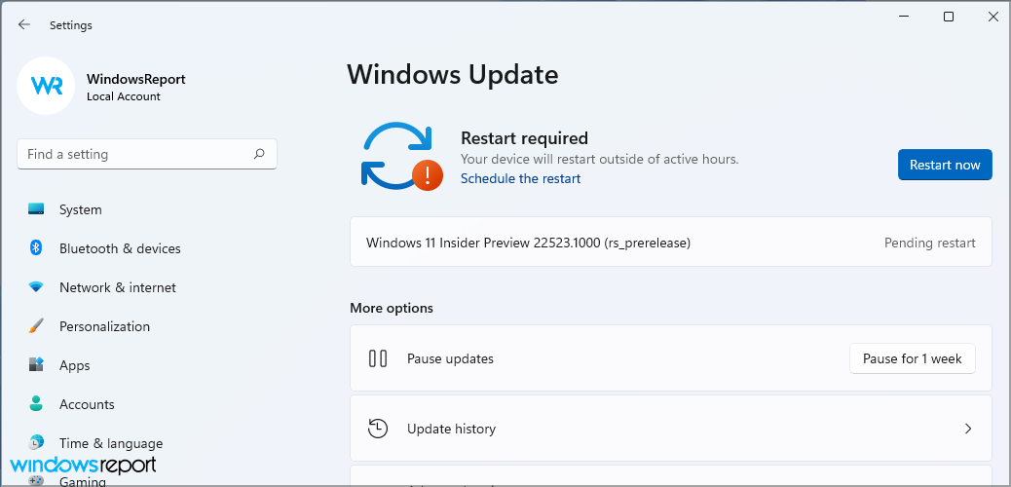Click the Schedule the restart link
Viewport: 1011px width, 487px height.
click(x=520, y=178)
